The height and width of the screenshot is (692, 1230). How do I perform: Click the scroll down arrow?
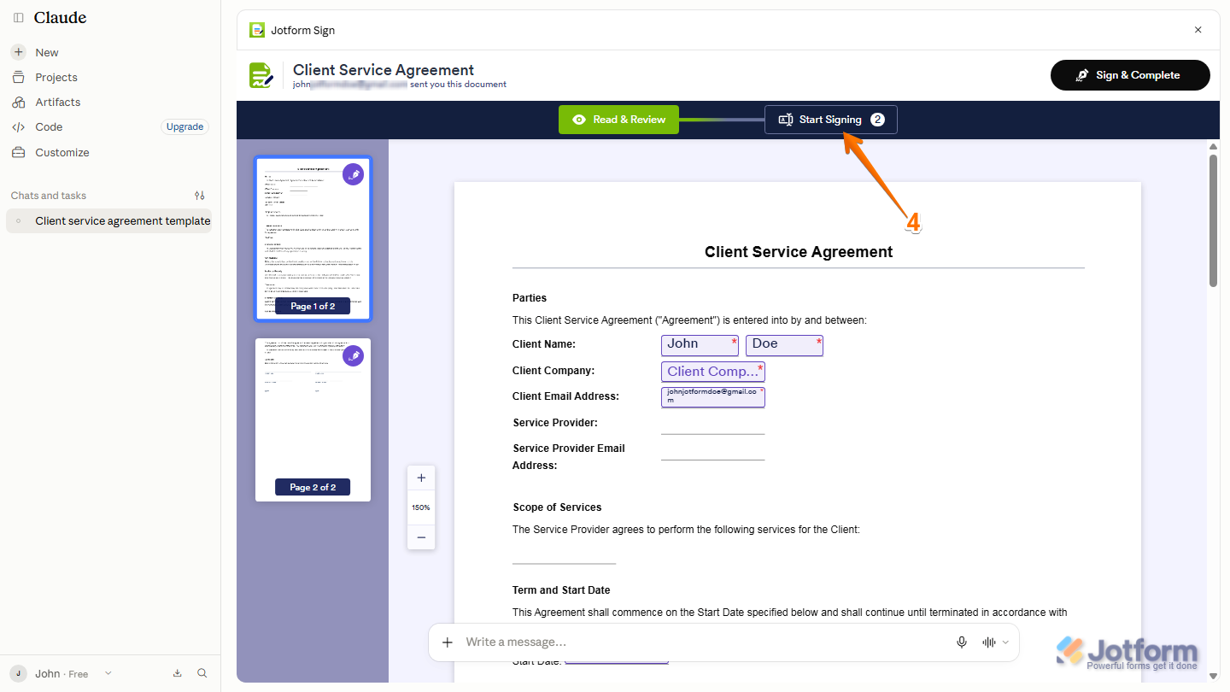point(1213,676)
